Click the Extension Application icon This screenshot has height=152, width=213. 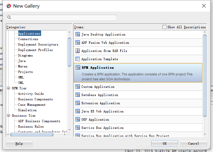(77, 103)
